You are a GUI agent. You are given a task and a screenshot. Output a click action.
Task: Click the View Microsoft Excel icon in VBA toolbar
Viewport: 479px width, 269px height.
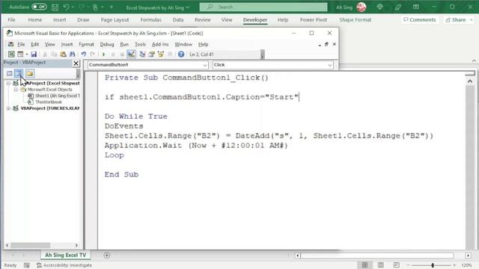[11, 55]
